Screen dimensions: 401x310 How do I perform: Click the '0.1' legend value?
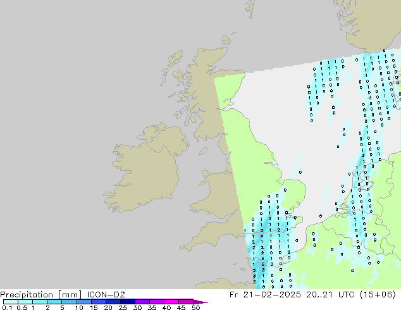point(7,307)
